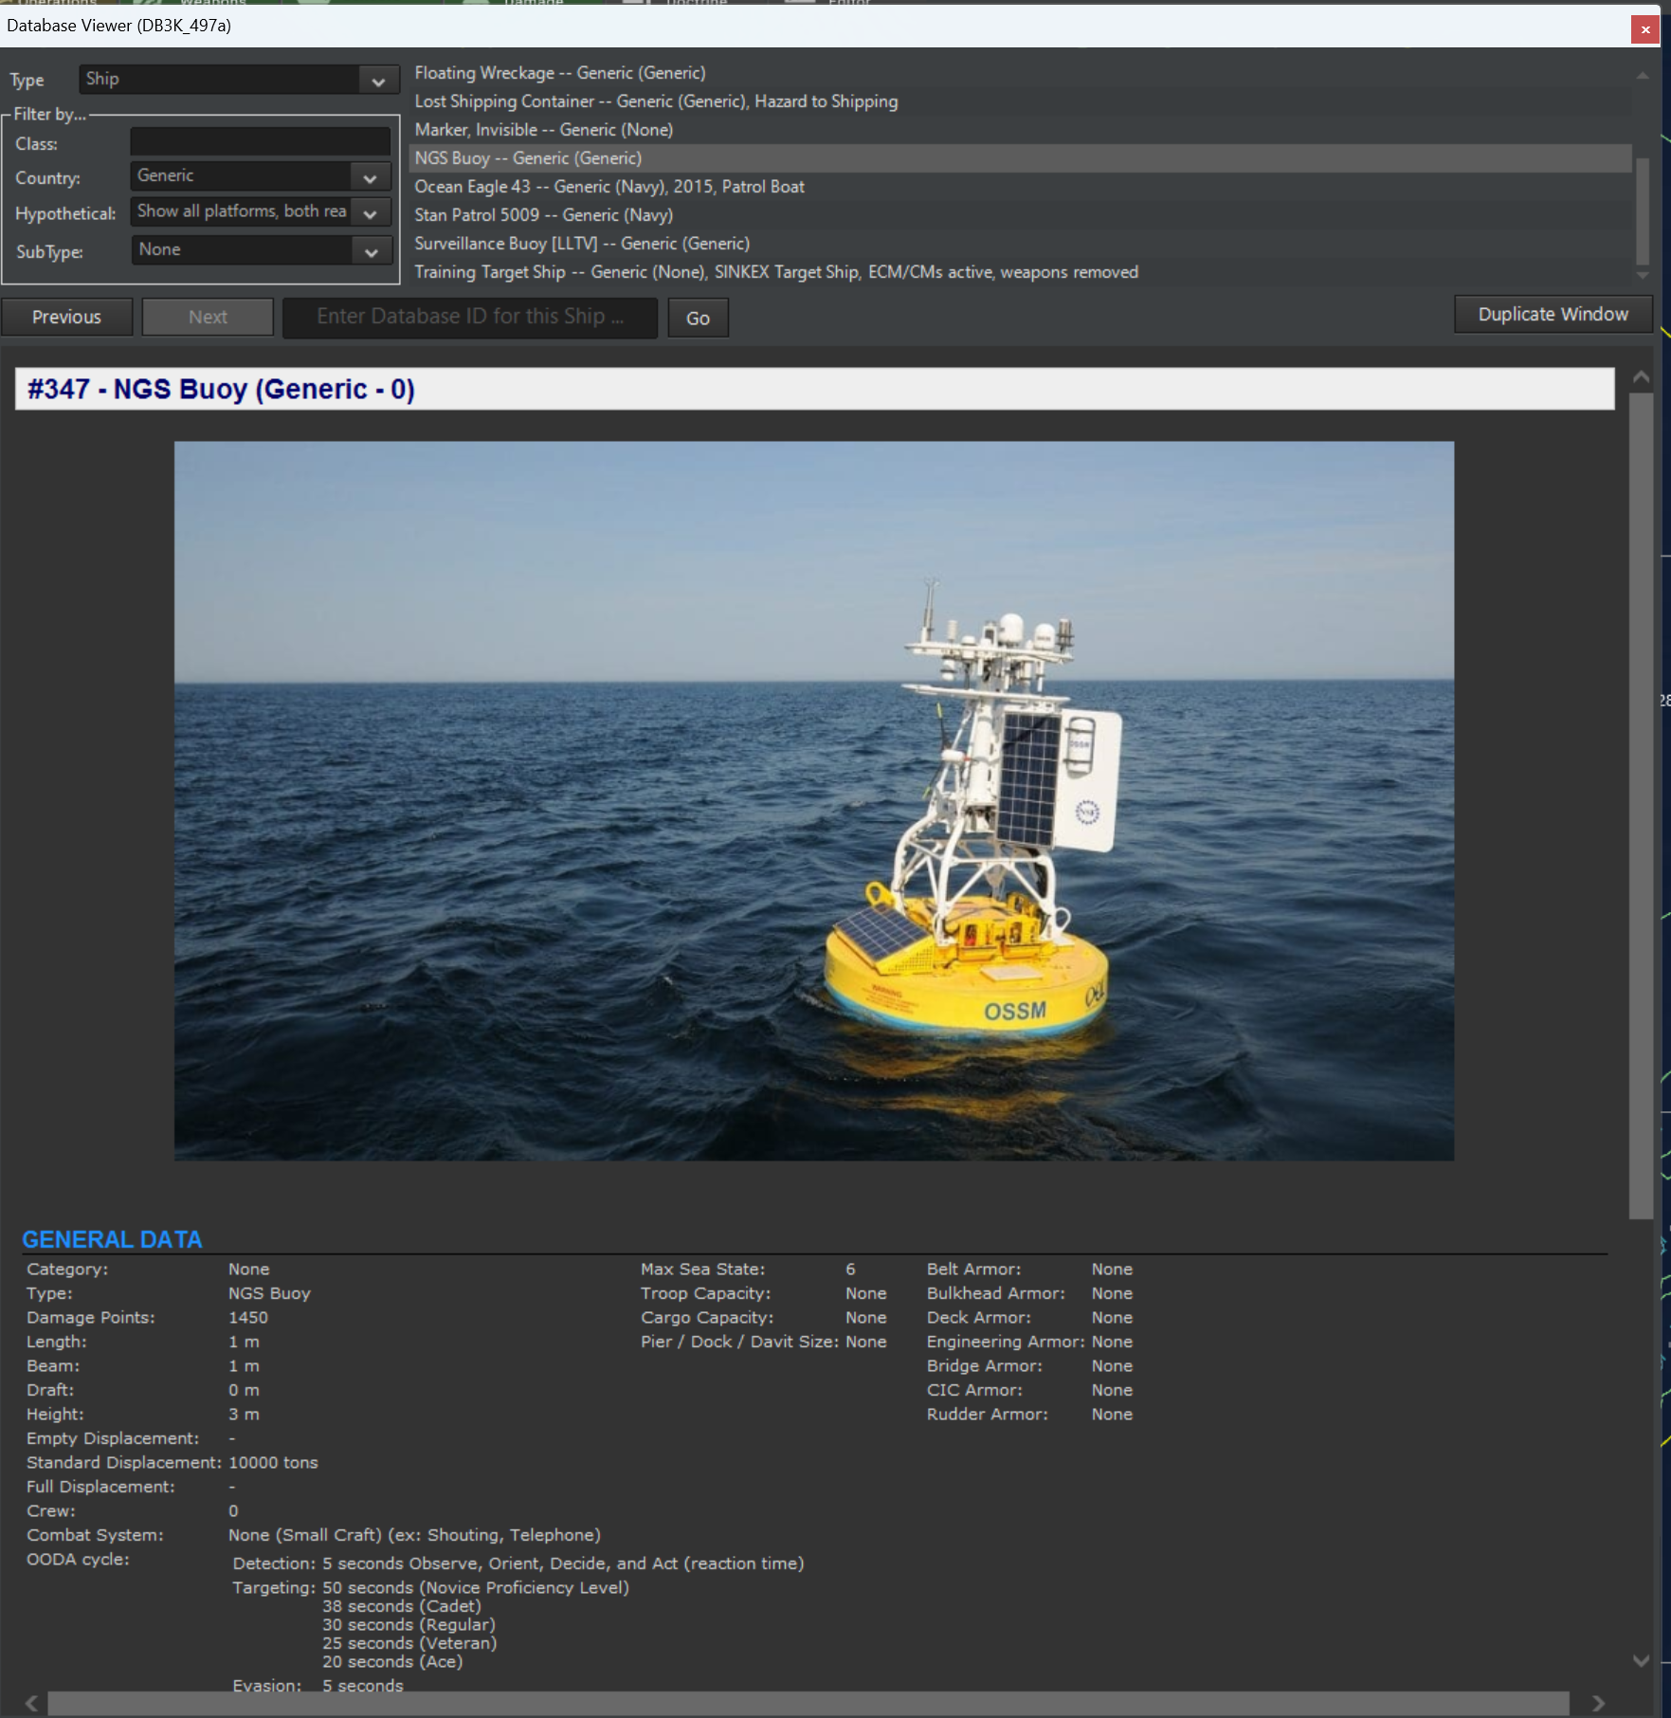Click the Previous button

(x=66, y=317)
